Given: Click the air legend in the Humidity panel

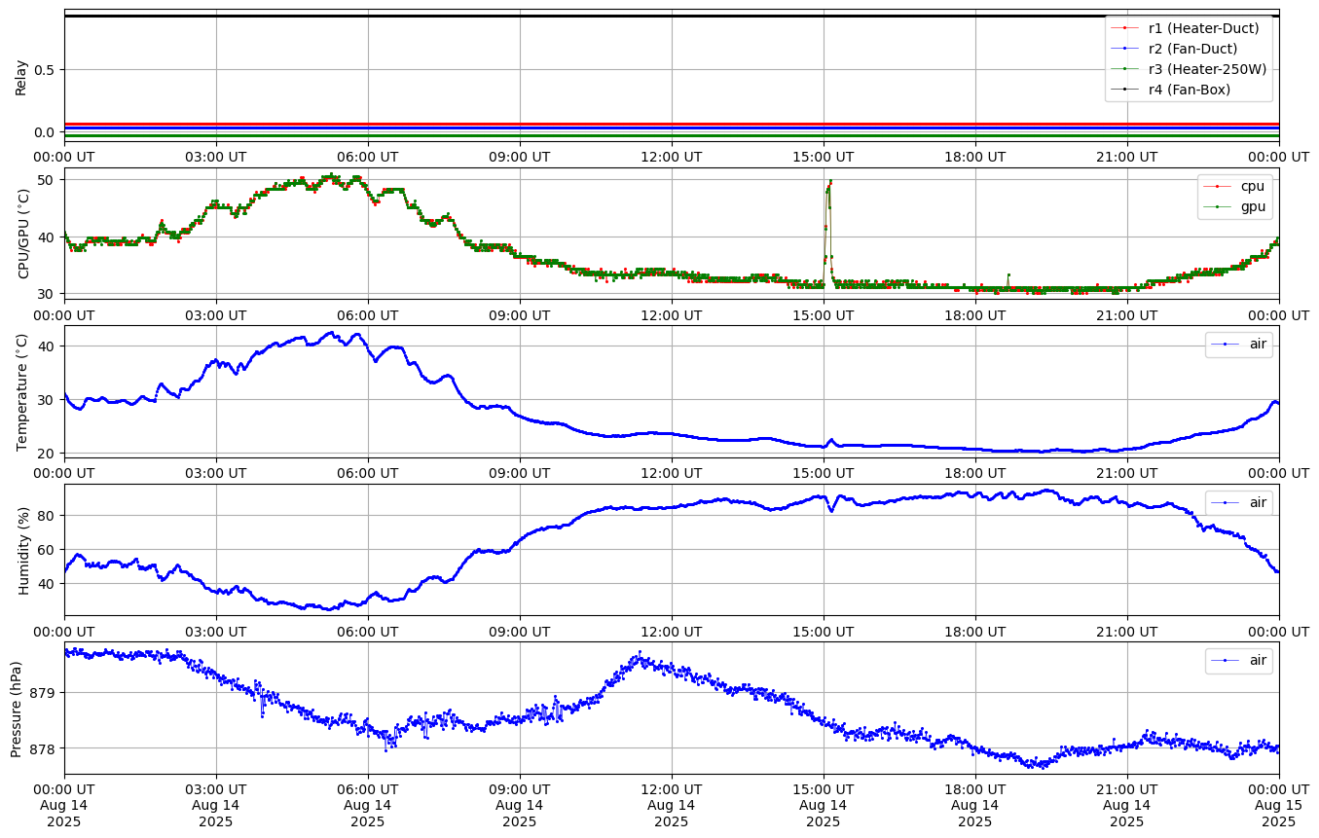Looking at the screenshot, I should point(1239,502).
